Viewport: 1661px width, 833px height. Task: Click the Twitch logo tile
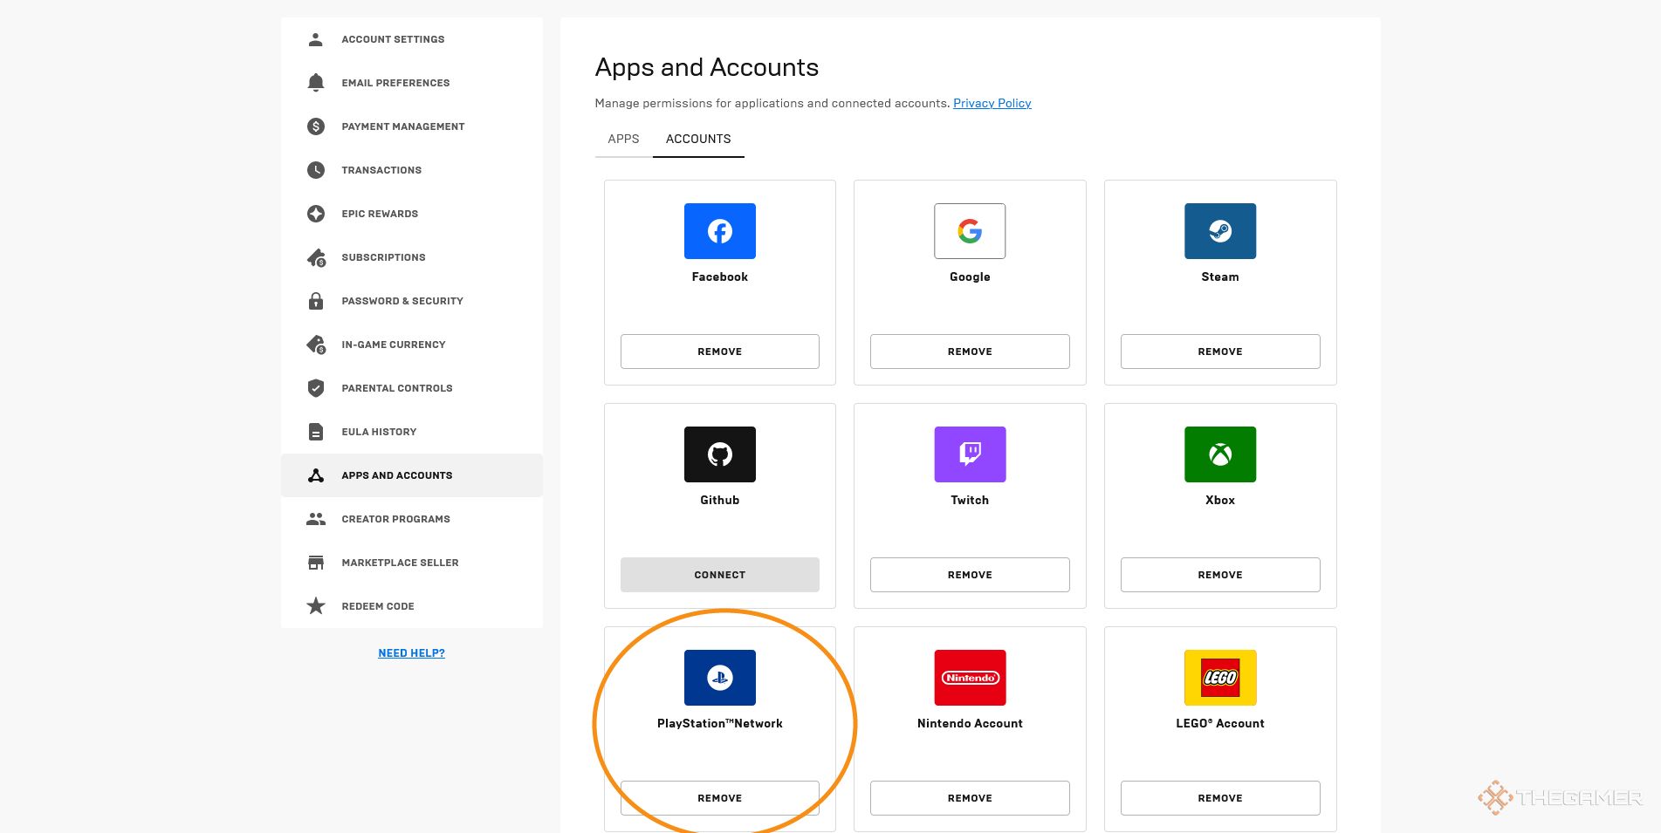coord(970,454)
